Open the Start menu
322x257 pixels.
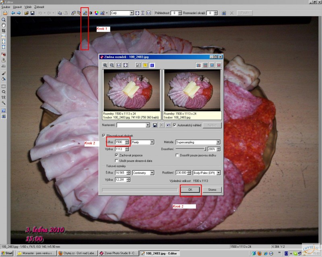point(7,253)
